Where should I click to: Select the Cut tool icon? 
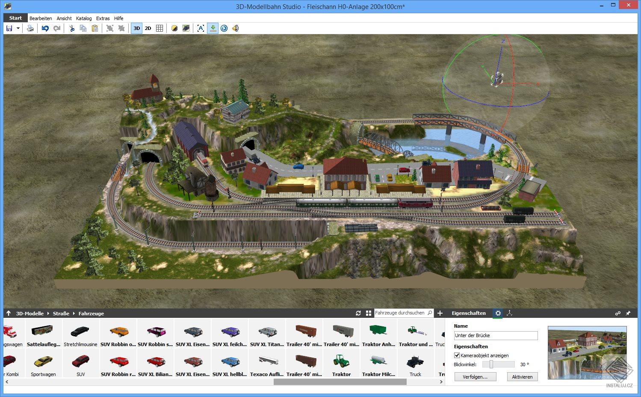pyautogui.click(x=72, y=28)
